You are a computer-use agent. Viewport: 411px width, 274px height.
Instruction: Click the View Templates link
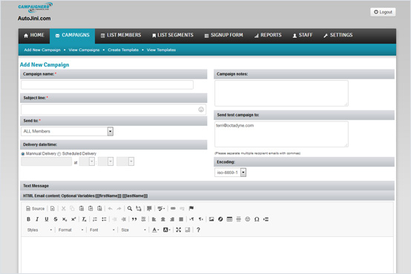click(x=161, y=50)
